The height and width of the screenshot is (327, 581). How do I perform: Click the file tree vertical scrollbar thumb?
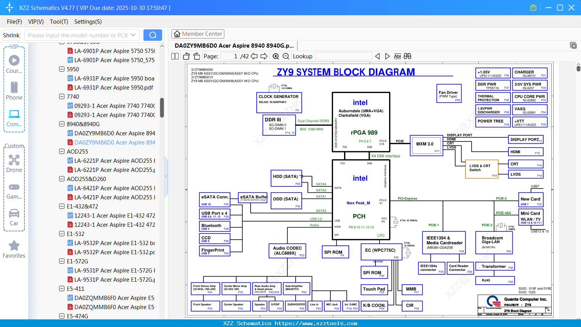162,108
